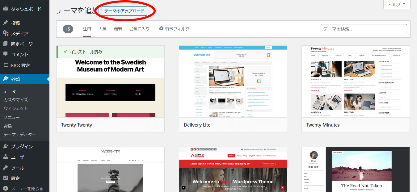
Task: Select the Delivery Lite theme thumbnail
Action: point(233,81)
